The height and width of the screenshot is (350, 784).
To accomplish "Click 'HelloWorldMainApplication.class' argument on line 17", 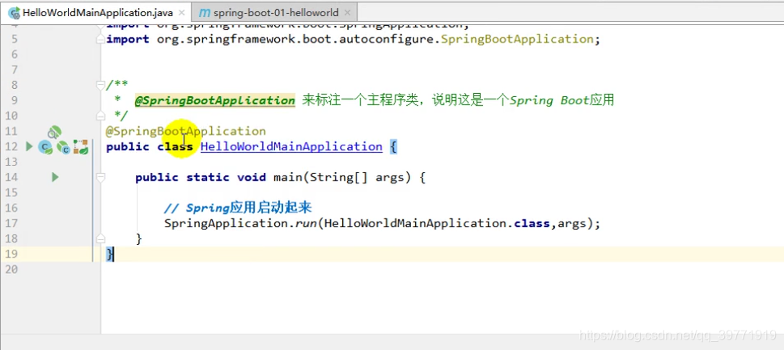I will pyautogui.click(x=437, y=223).
